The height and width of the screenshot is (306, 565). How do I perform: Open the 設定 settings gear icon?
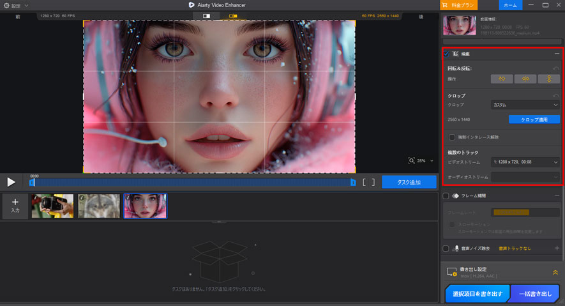(6, 5)
